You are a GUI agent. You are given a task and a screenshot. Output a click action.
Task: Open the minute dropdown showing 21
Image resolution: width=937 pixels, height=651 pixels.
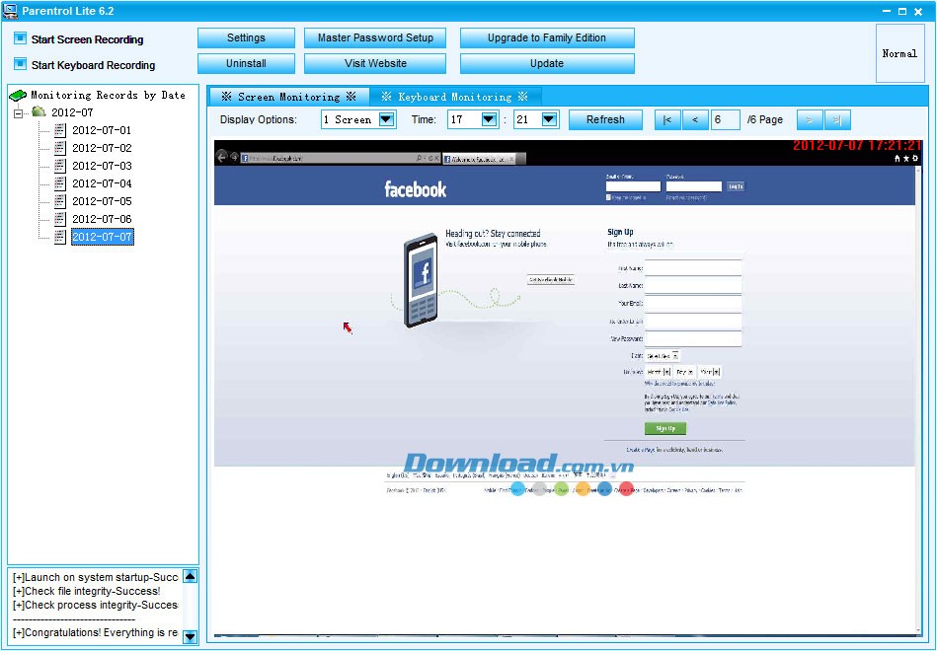click(x=550, y=119)
